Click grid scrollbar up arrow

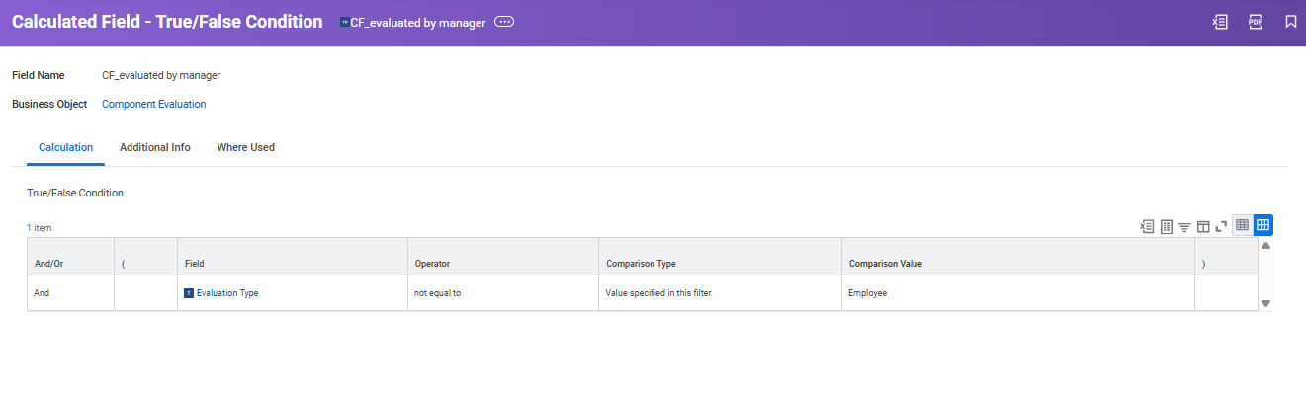pyautogui.click(x=1265, y=245)
